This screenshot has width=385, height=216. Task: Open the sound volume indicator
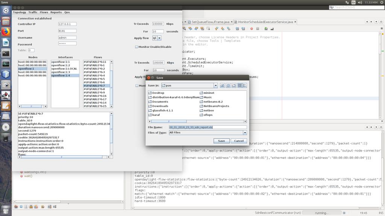pos(360,2)
